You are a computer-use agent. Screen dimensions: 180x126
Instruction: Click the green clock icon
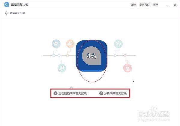pyautogui.click(x=118, y=44)
